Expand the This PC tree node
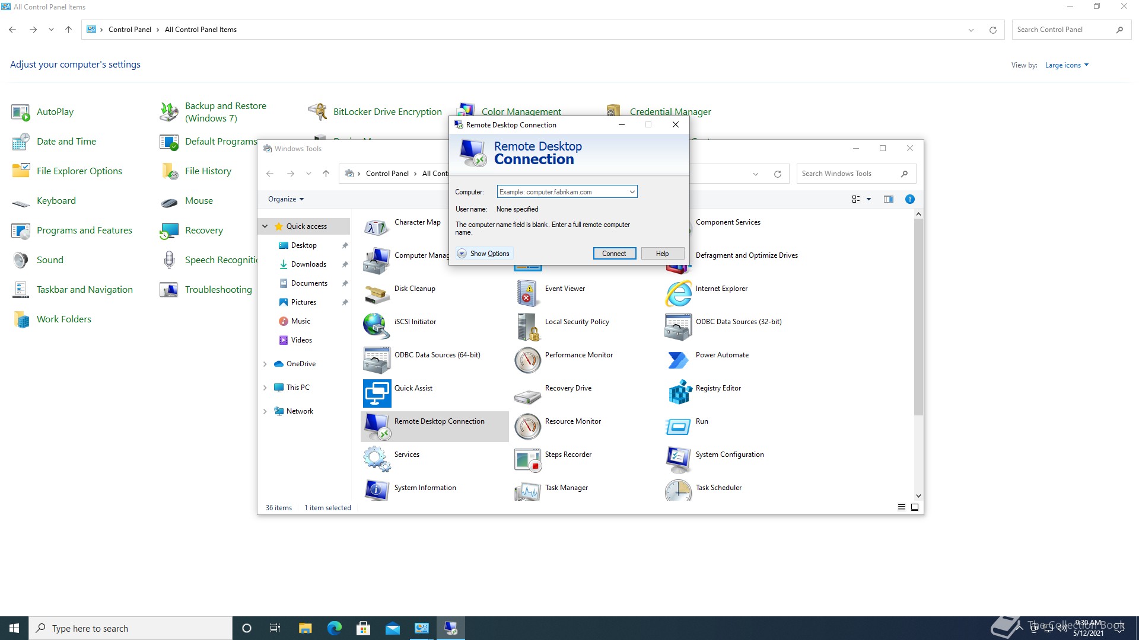 click(265, 388)
